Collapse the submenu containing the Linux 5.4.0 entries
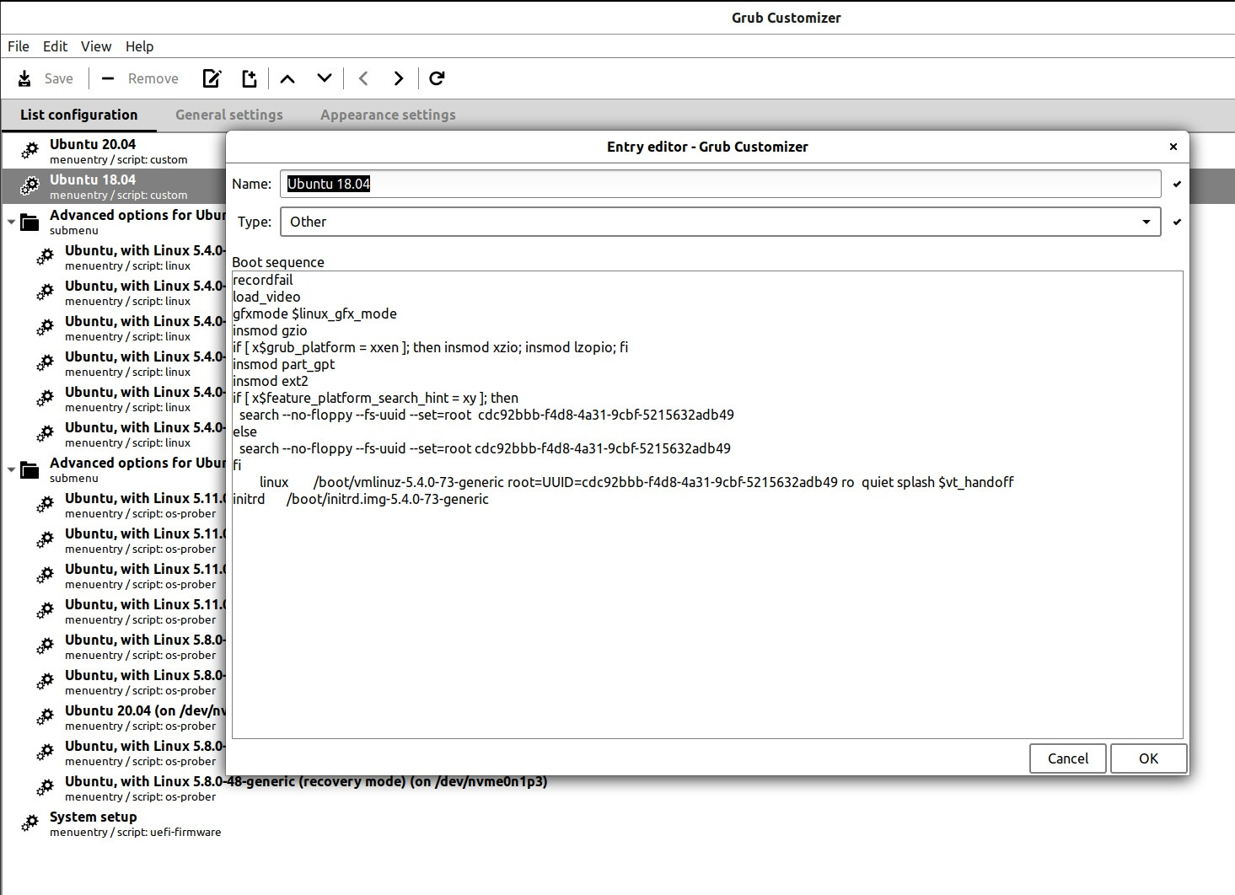This screenshot has height=895, width=1235. pos(11,222)
